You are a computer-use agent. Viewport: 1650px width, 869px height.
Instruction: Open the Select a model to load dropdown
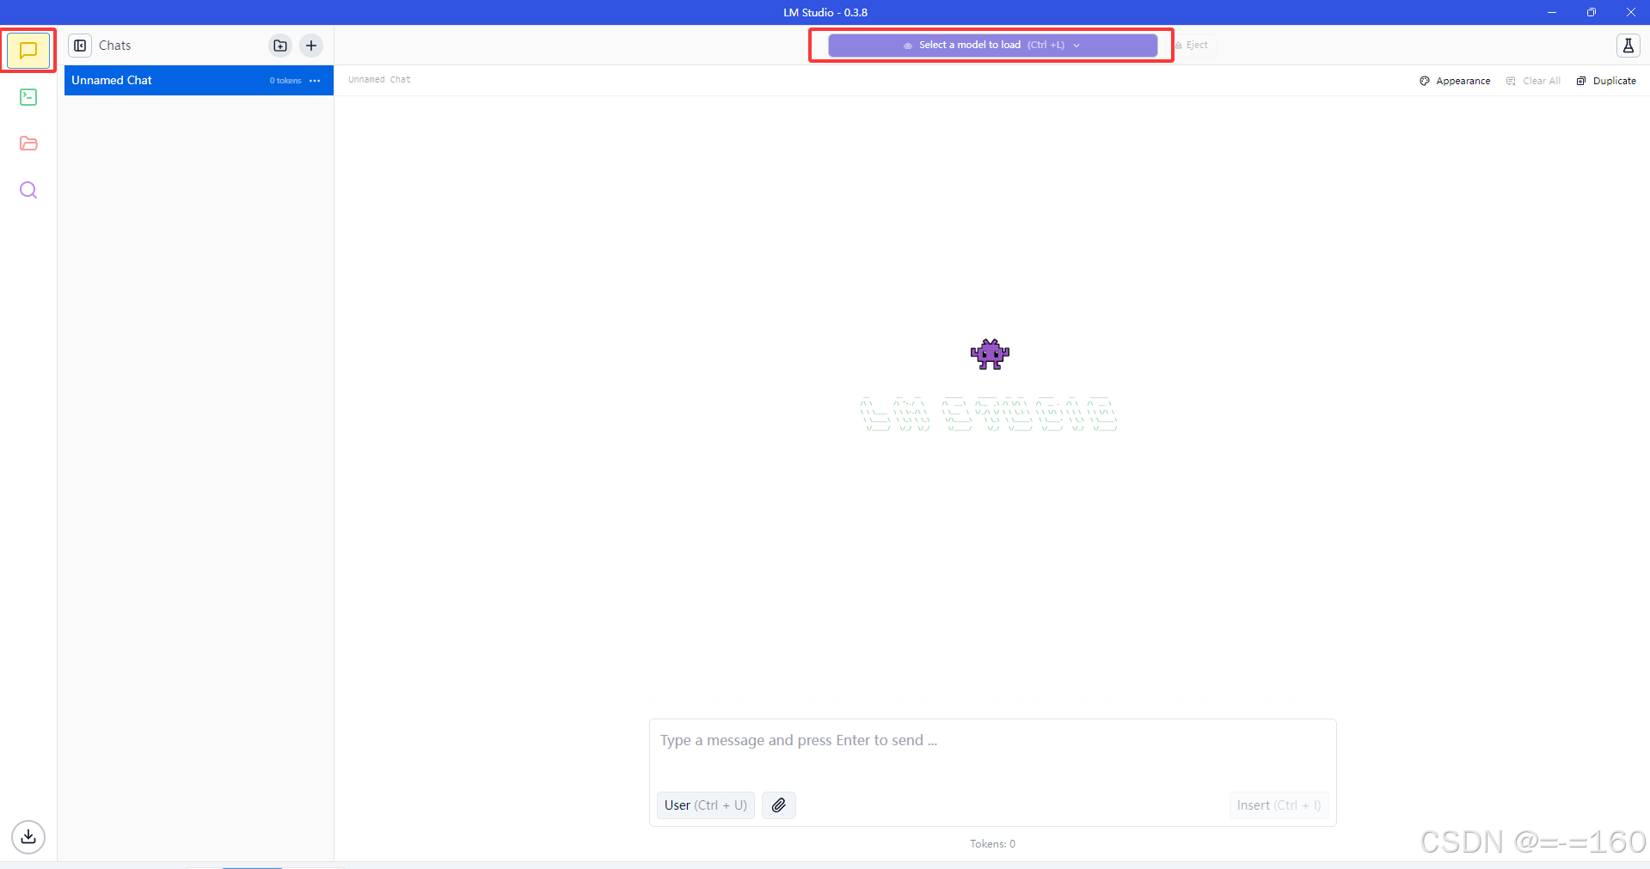click(992, 46)
